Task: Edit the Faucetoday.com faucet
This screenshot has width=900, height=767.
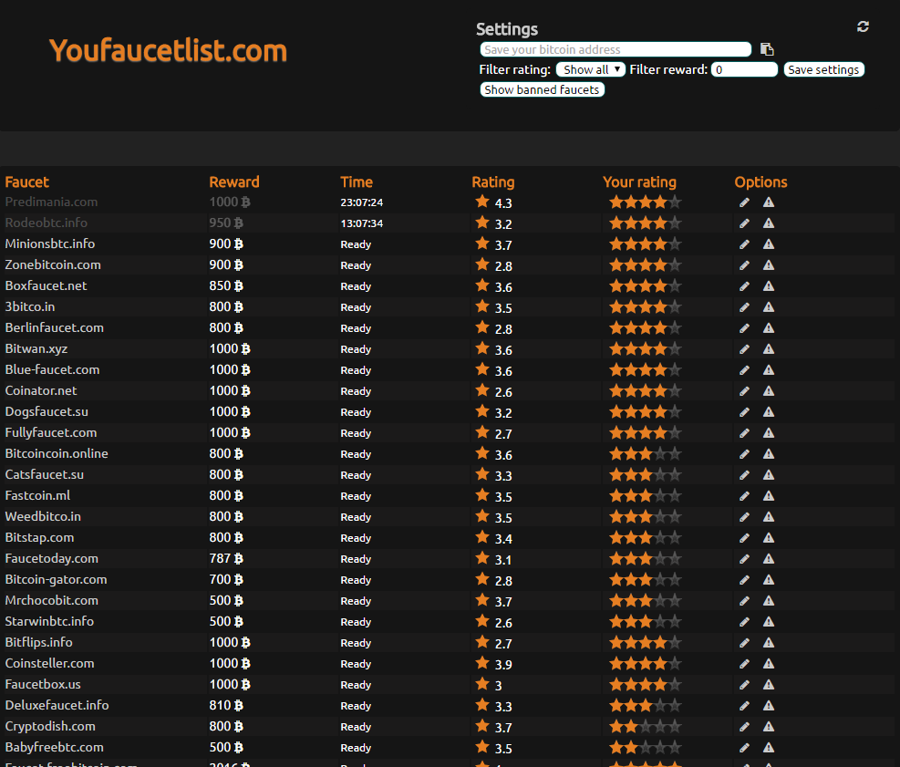Action: pyautogui.click(x=744, y=558)
